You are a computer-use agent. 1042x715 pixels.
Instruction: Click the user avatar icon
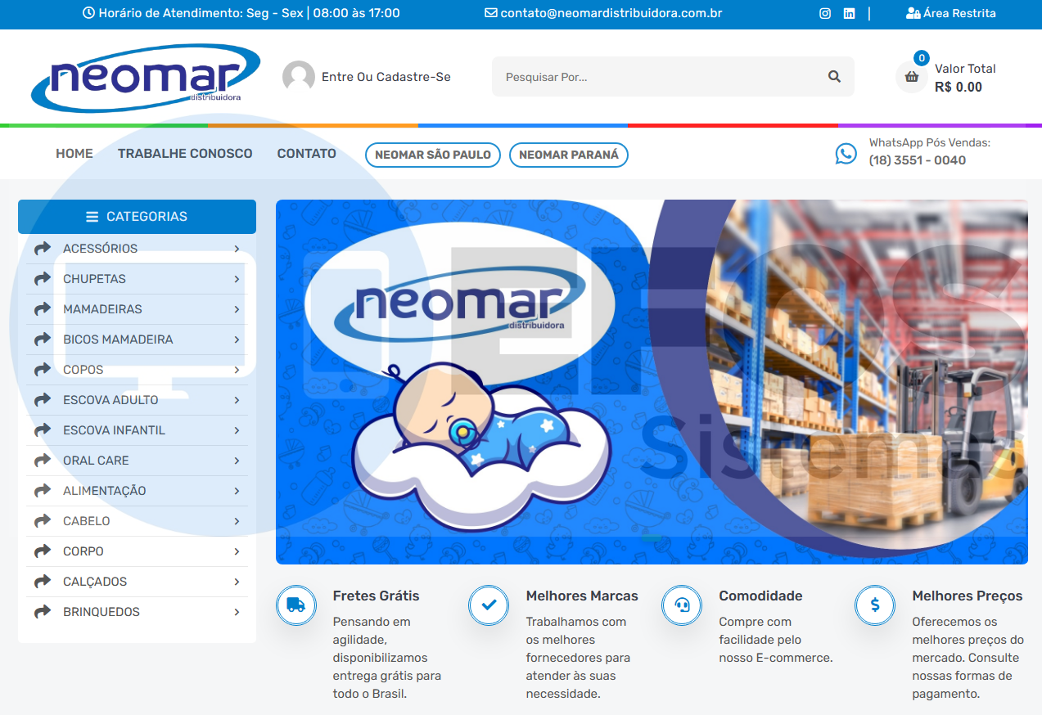coord(299,77)
